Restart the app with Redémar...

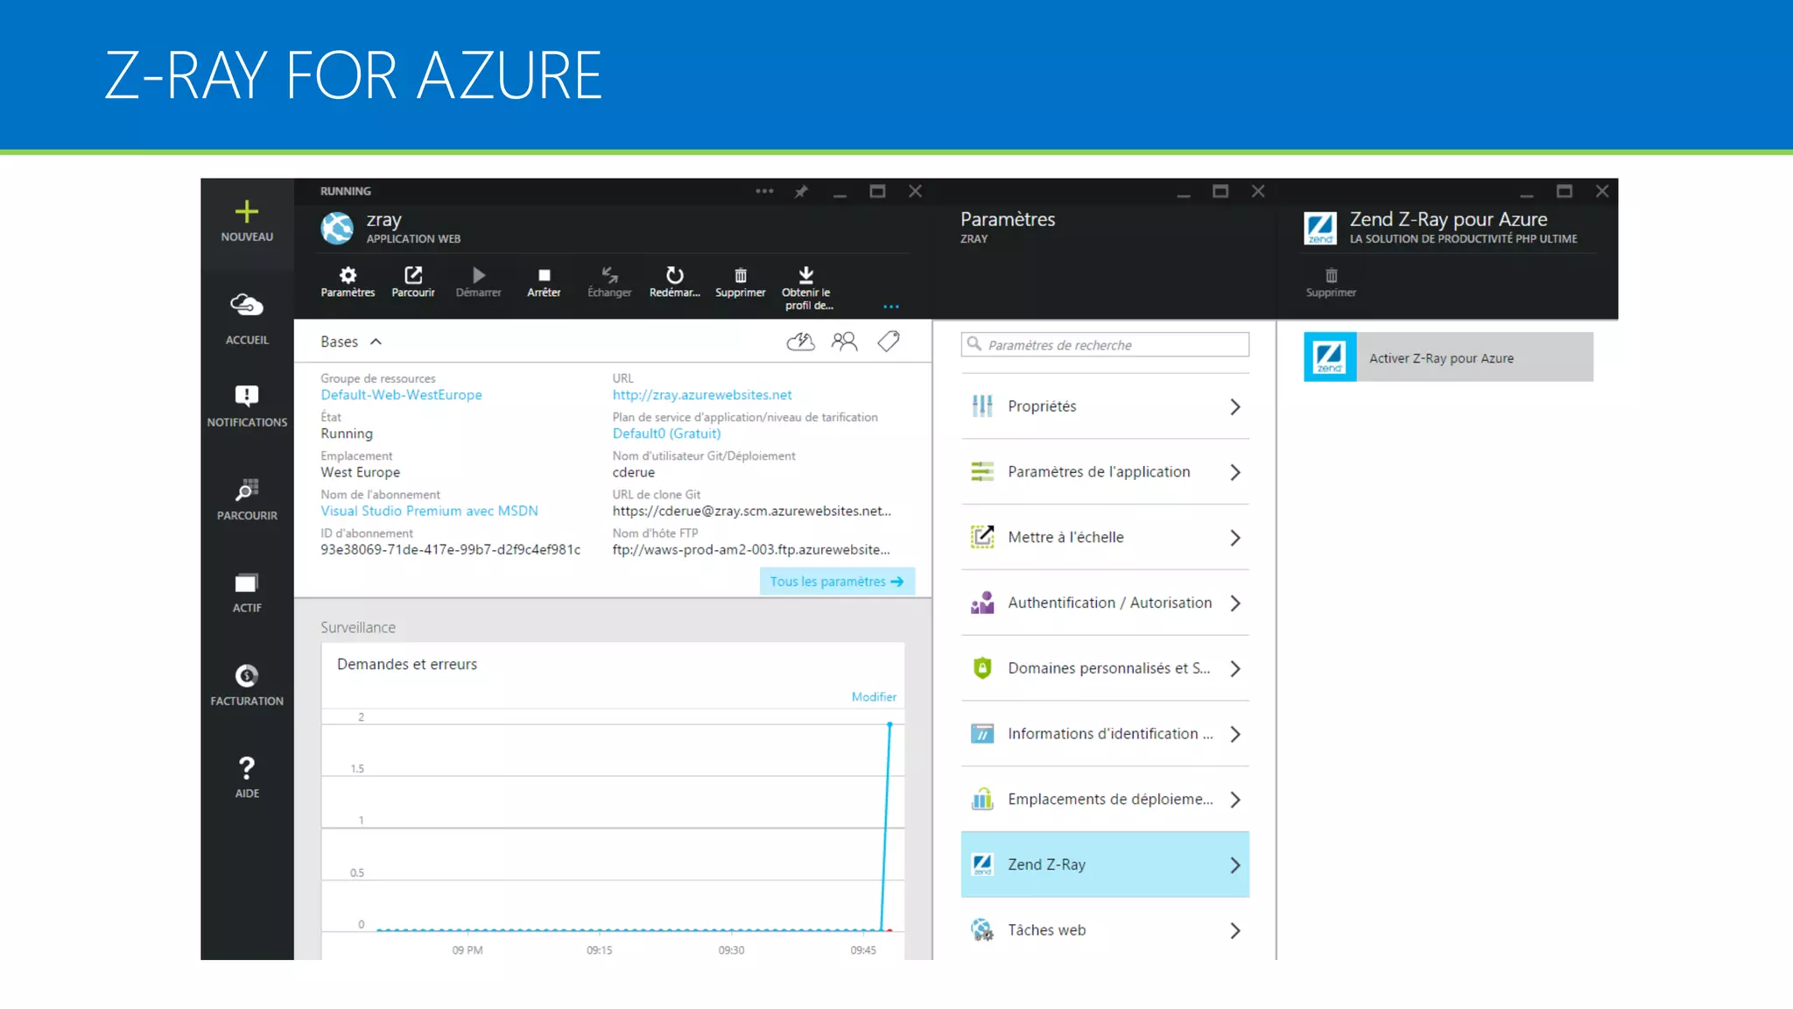click(675, 282)
